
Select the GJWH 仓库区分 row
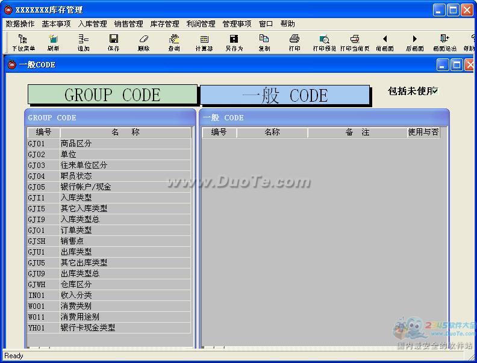coord(109,285)
